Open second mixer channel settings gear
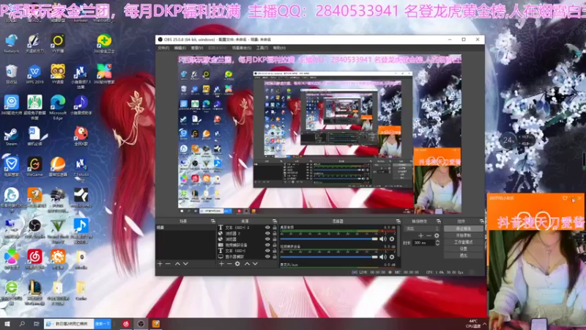Viewport: 586px width, 330px height. coord(392,257)
